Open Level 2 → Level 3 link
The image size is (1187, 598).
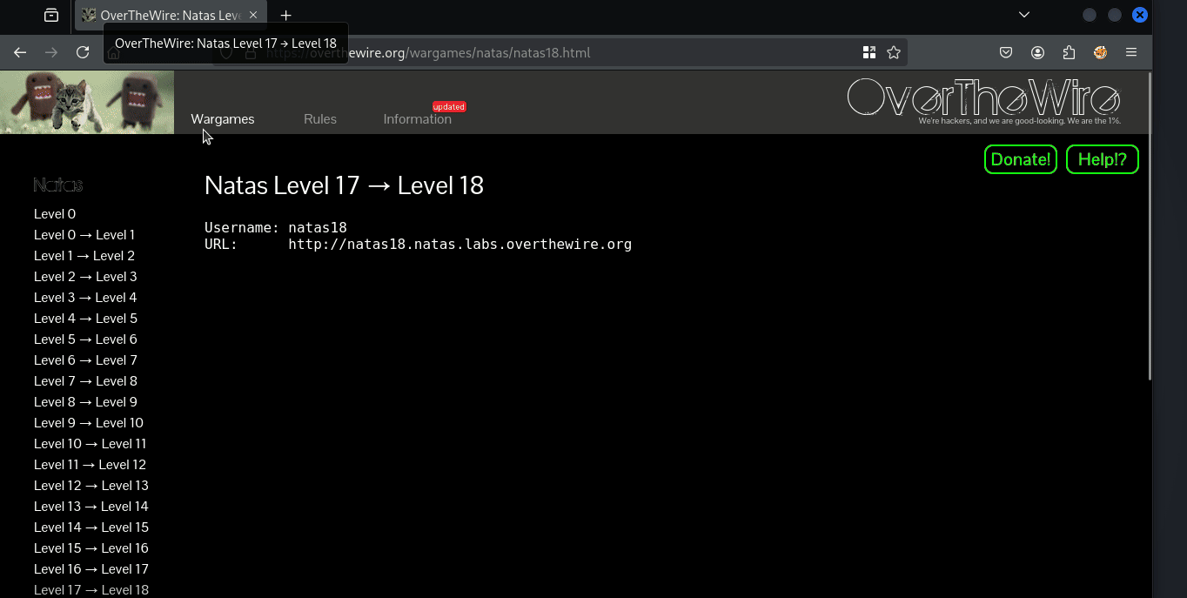coord(85,277)
